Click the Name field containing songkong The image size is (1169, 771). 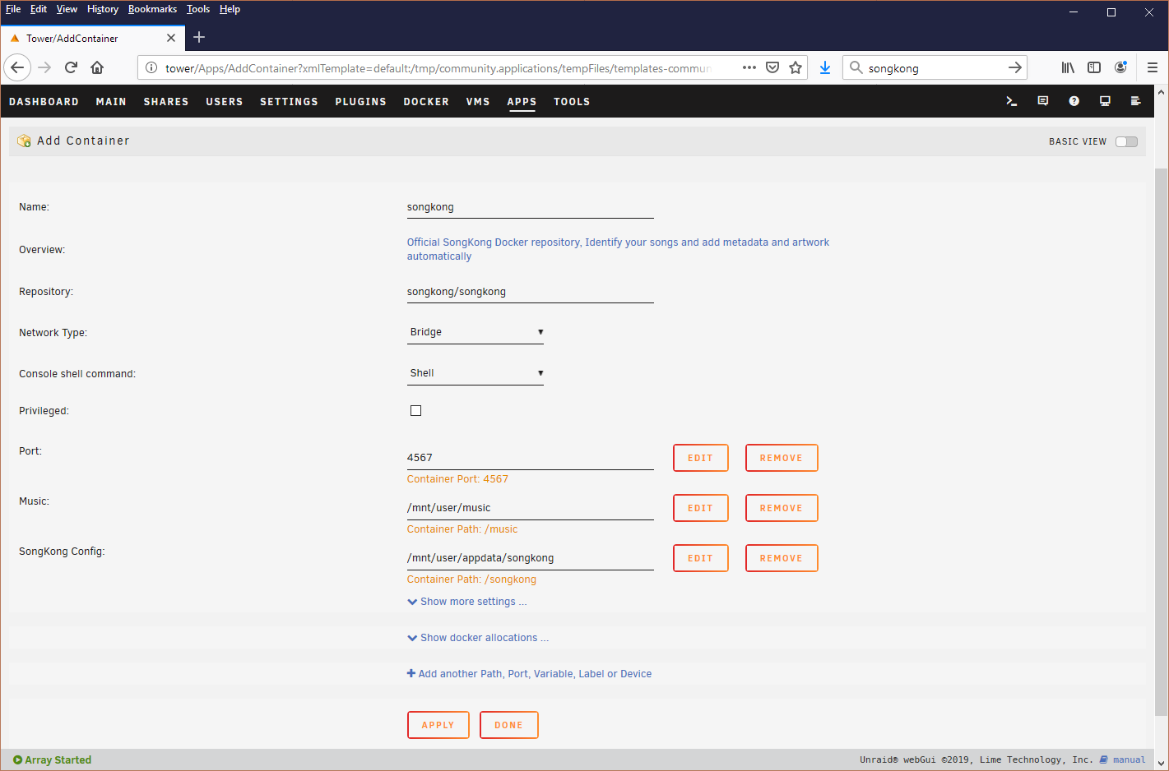[x=530, y=207]
